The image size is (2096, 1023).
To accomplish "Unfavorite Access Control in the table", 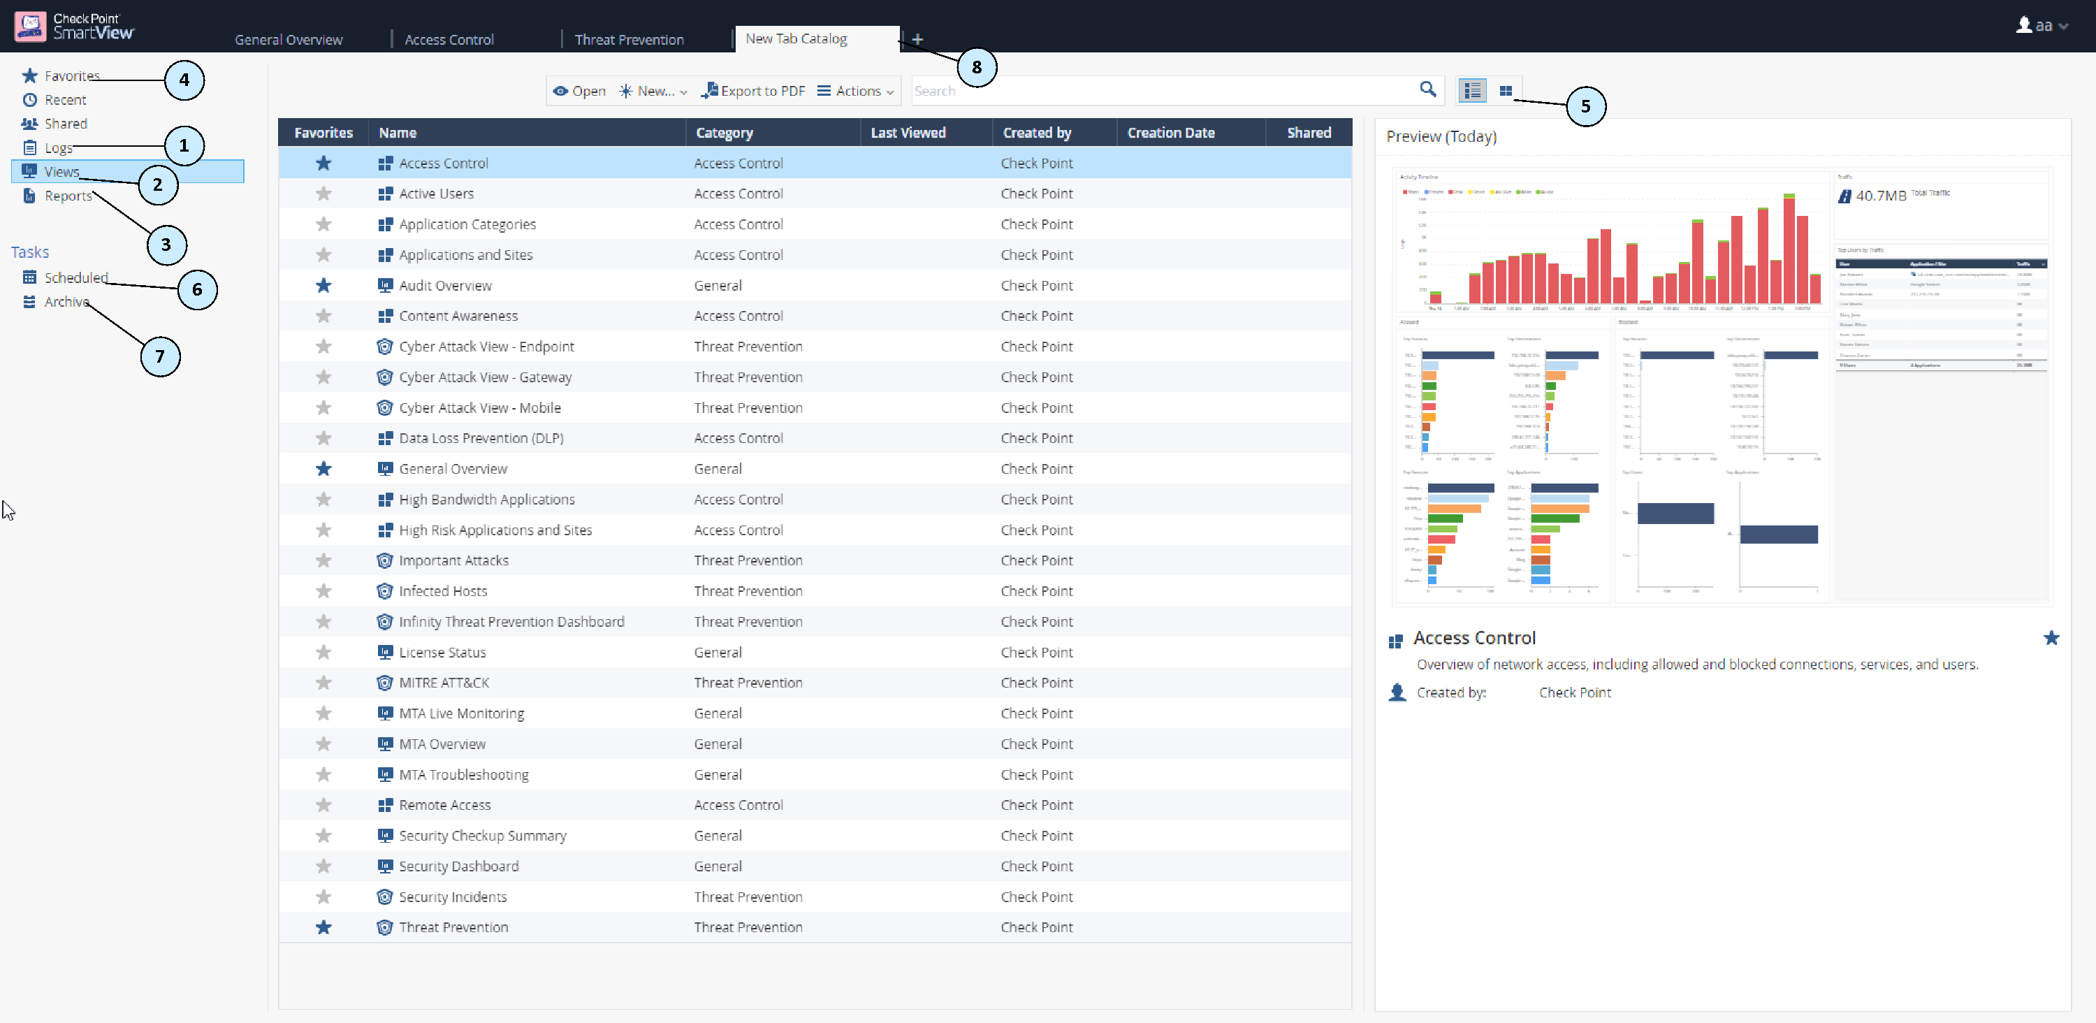I will (324, 164).
